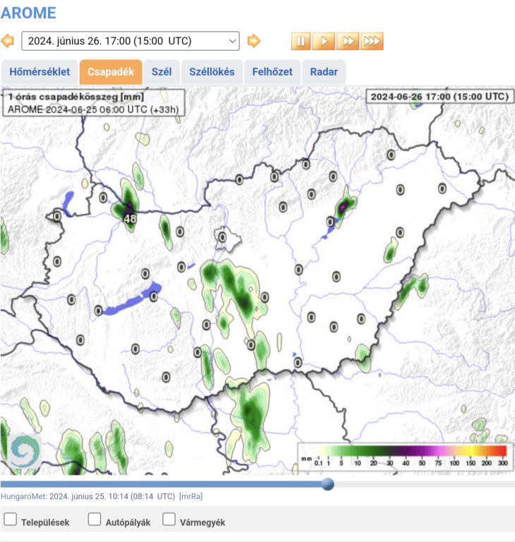Switch to the Hőmérséklet tab
This screenshot has height=542, width=515.
click(x=40, y=72)
